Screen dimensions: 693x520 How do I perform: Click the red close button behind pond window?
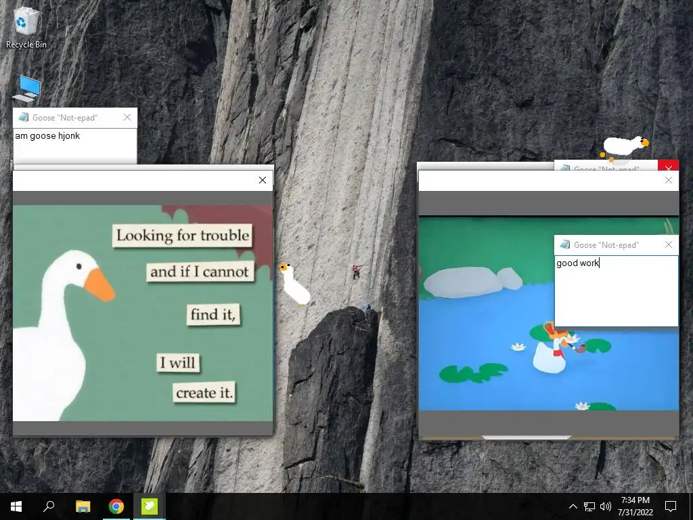668,165
